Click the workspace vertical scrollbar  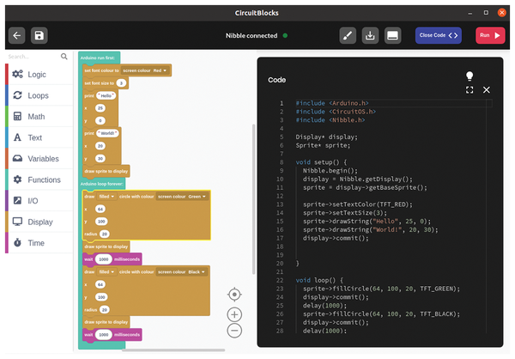coord(253,199)
